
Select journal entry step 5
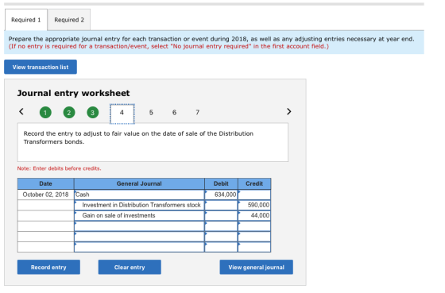151,112
